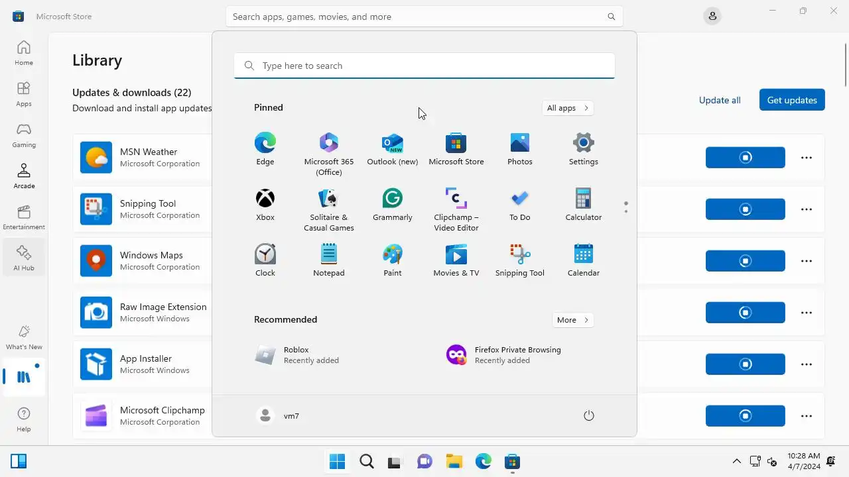Viewport: 849px width, 477px height.
Task: Open more options for Microsoft Clipchamp
Action: tap(807, 416)
